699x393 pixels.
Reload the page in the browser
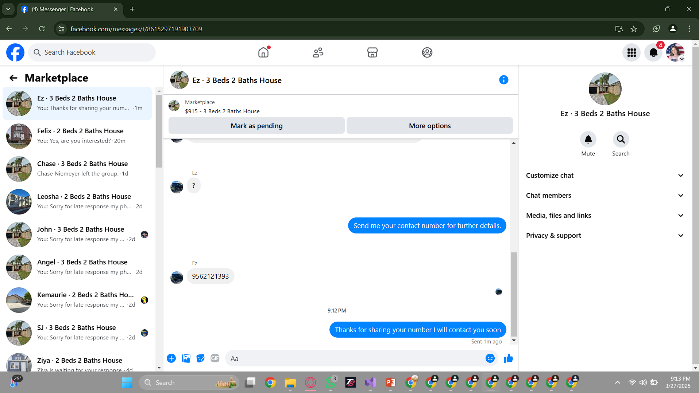tap(42, 29)
